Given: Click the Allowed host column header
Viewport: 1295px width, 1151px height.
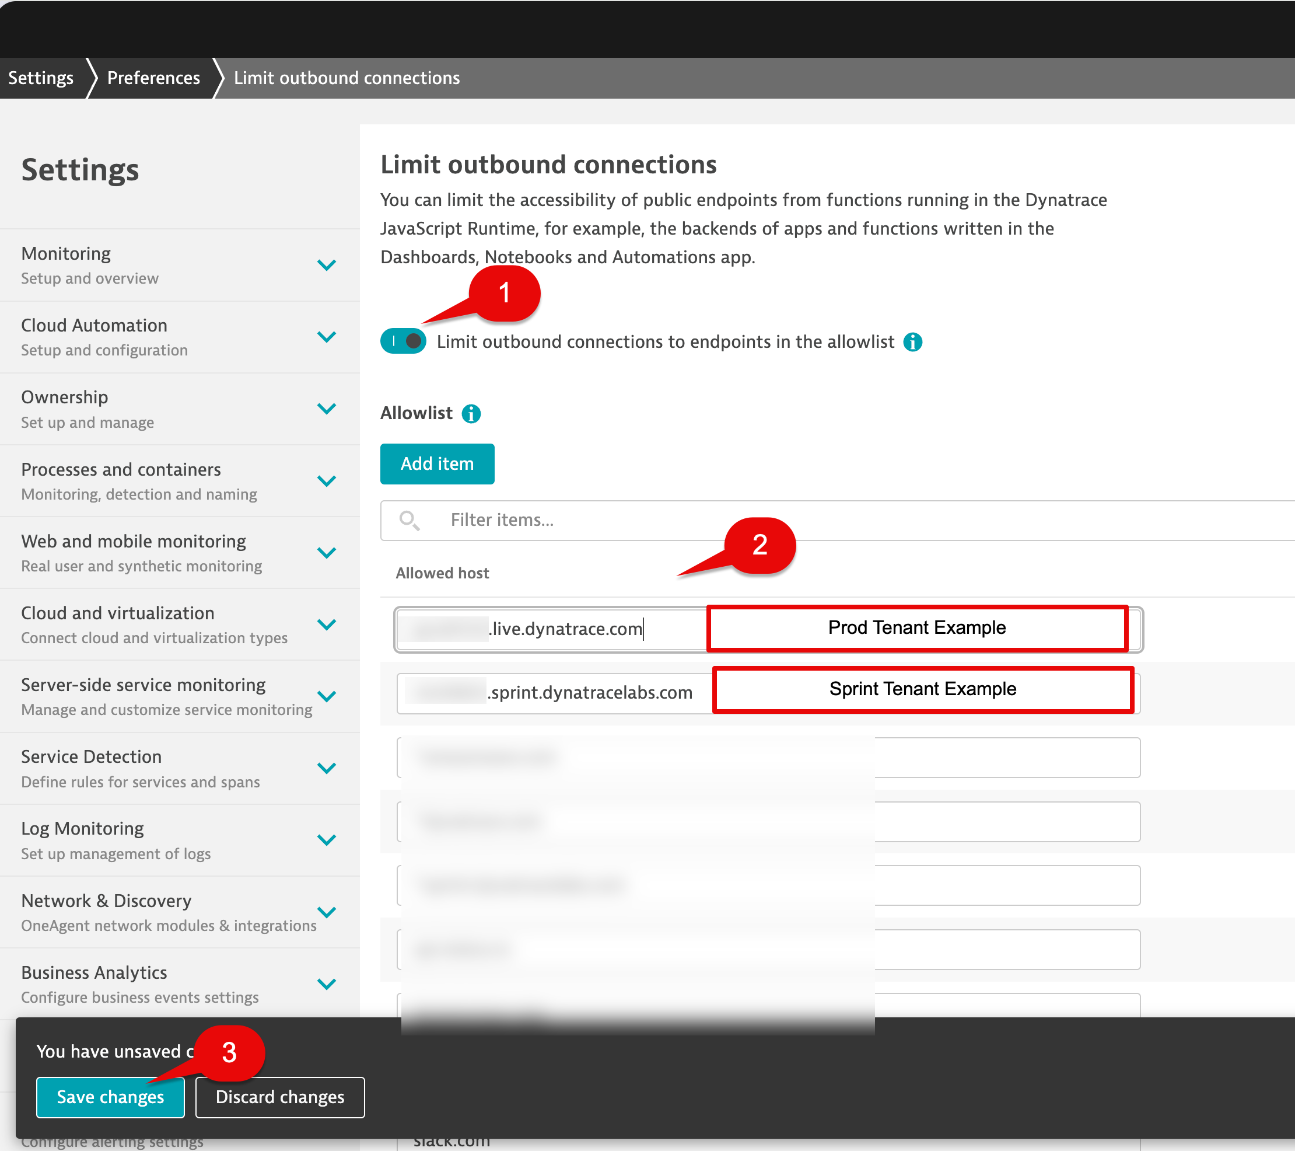Looking at the screenshot, I should pyautogui.click(x=442, y=573).
